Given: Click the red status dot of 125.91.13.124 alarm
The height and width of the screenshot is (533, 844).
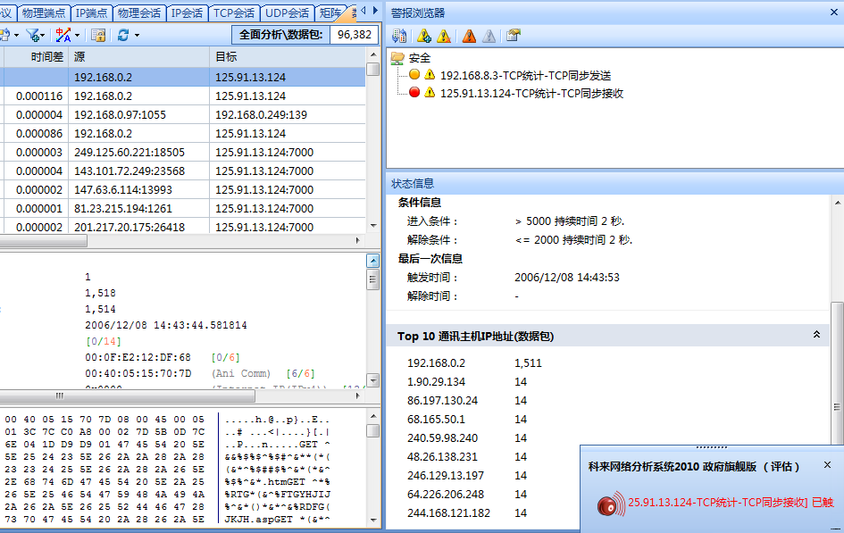Looking at the screenshot, I should (414, 93).
